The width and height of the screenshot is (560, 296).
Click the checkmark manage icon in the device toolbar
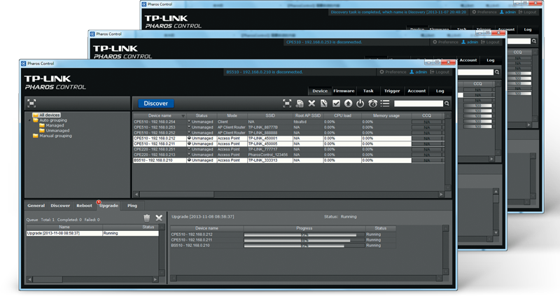(336, 104)
